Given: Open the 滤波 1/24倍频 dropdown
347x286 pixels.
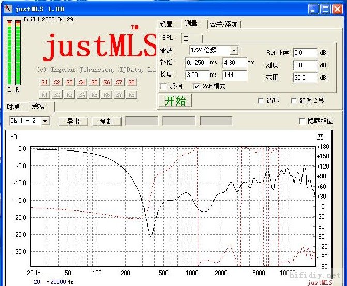Looking at the screenshot, I should coord(234,50).
